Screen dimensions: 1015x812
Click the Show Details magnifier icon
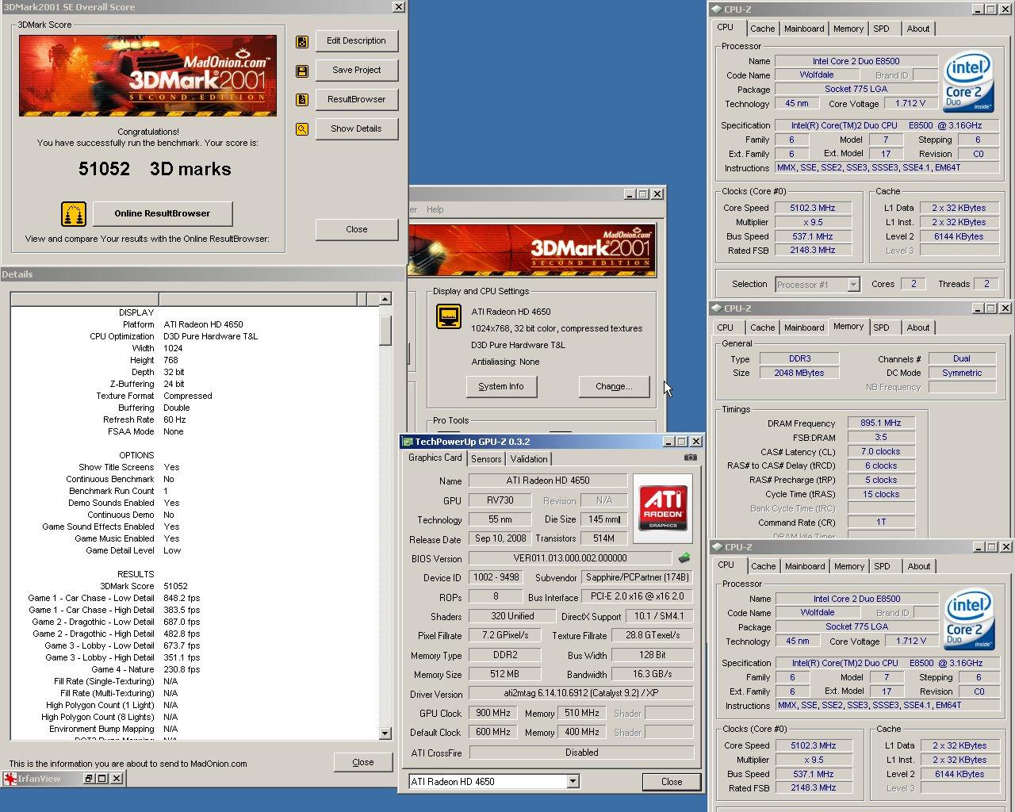coord(302,129)
